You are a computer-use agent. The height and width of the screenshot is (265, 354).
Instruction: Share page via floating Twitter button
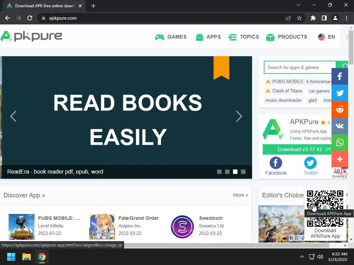click(340, 93)
